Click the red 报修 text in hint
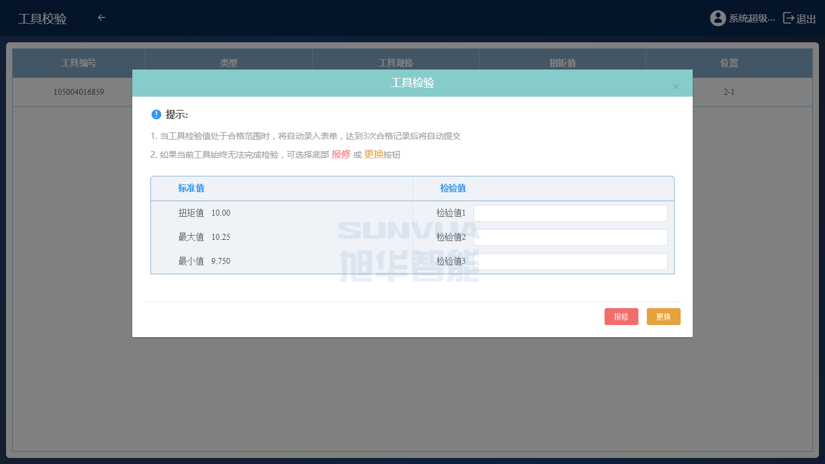825x464 pixels. (341, 154)
